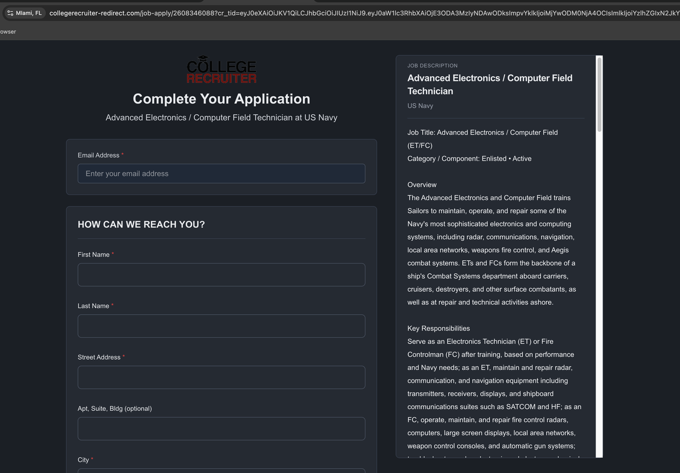
Task: Focus the Email Address input field
Action: click(222, 174)
